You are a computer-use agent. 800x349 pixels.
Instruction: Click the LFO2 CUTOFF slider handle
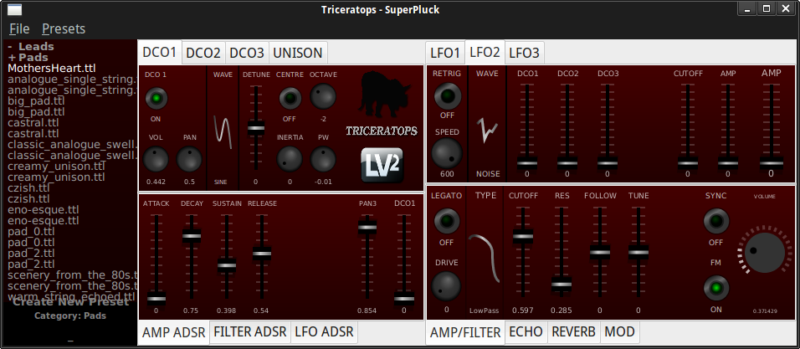(x=688, y=164)
